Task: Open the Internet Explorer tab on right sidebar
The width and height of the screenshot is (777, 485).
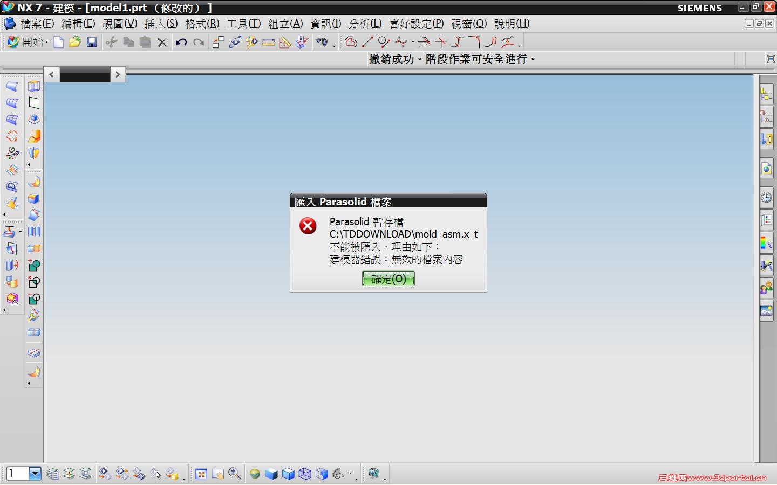Action: click(766, 169)
